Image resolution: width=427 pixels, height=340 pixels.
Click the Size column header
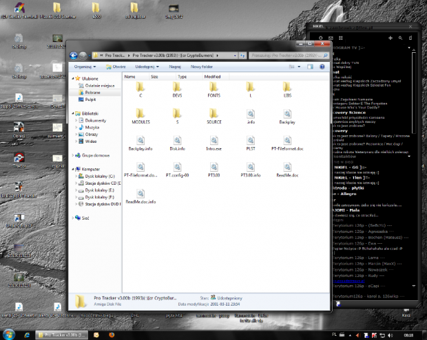[x=163, y=76]
